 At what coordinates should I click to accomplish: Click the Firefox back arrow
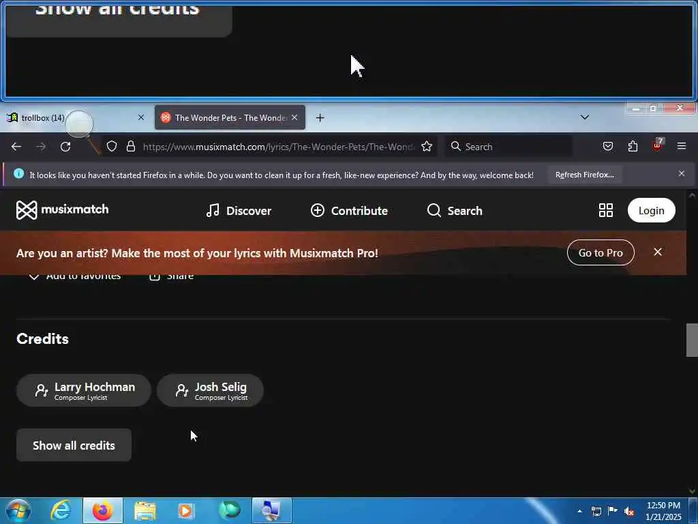16,147
